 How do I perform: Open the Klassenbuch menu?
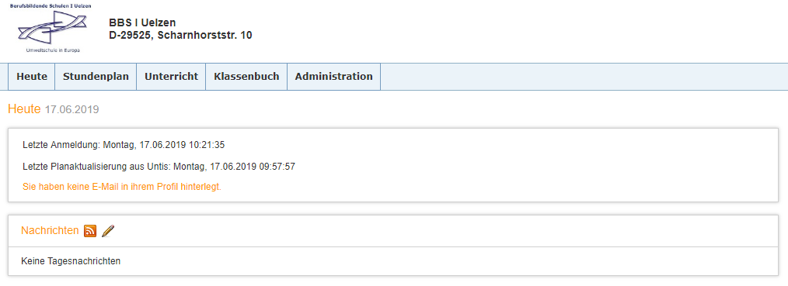point(246,77)
